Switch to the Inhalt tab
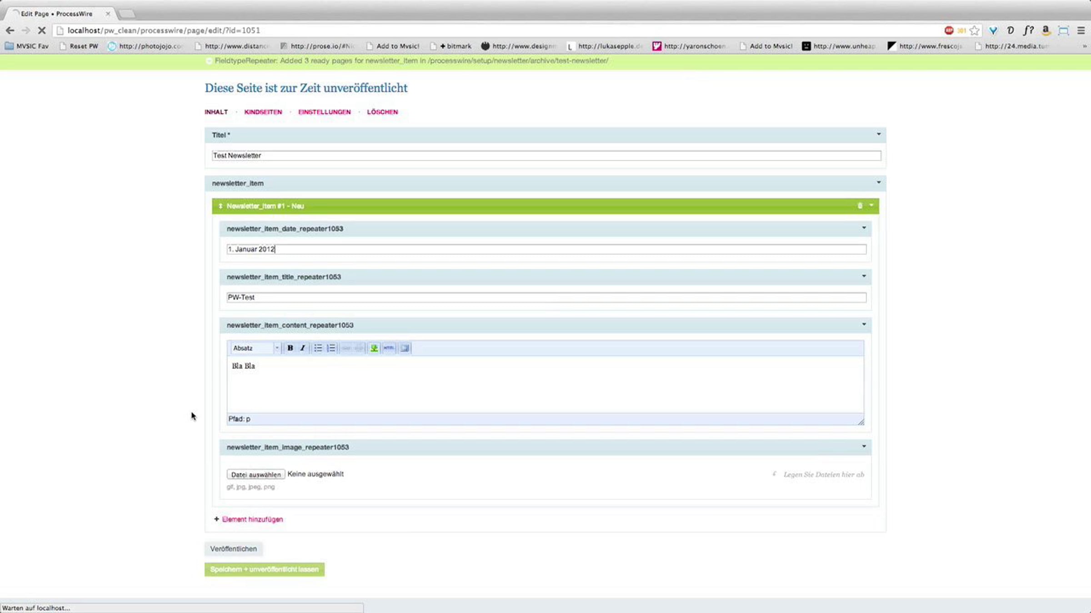This screenshot has height=613, width=1091. pyautogui.click(x=216, y=112)
